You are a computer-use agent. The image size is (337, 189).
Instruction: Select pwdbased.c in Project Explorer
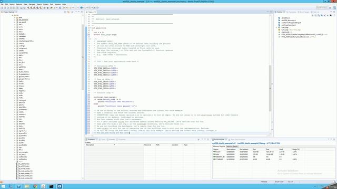tap(23, 110)
